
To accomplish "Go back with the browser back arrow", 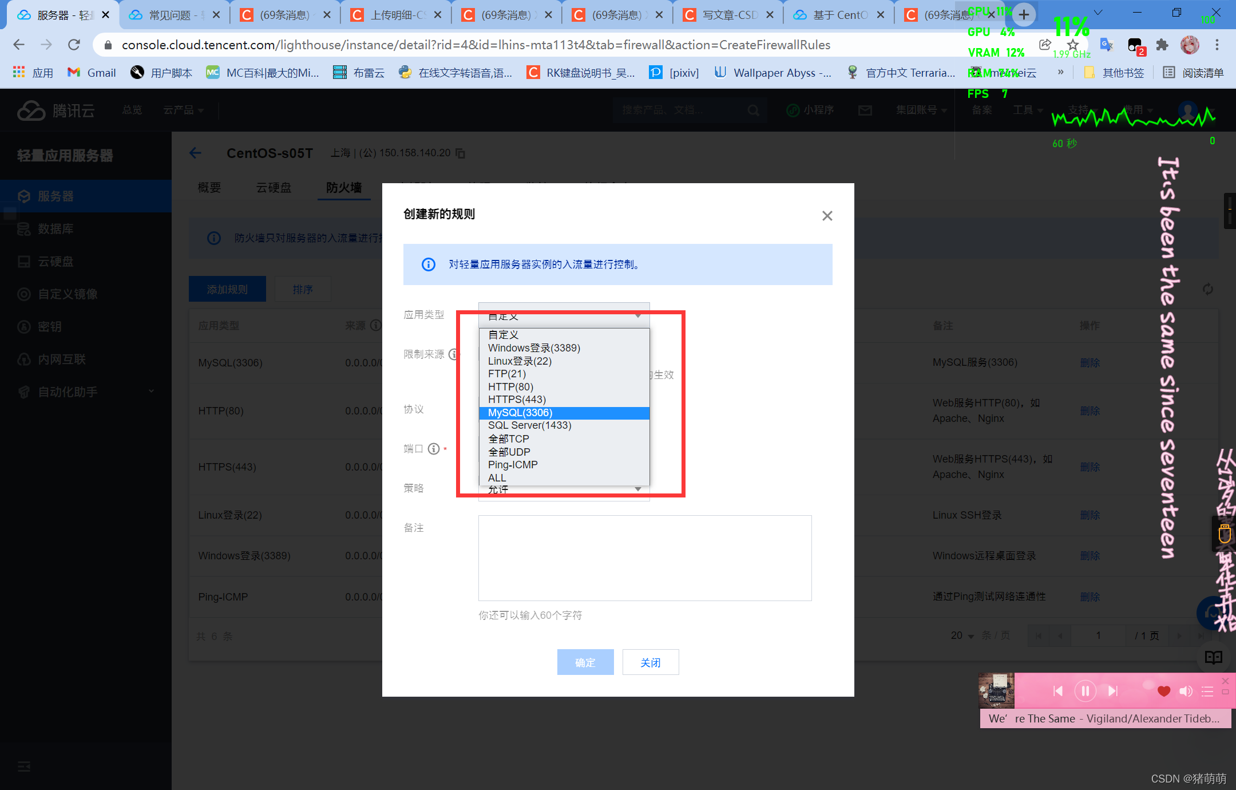I will (19, 45).
